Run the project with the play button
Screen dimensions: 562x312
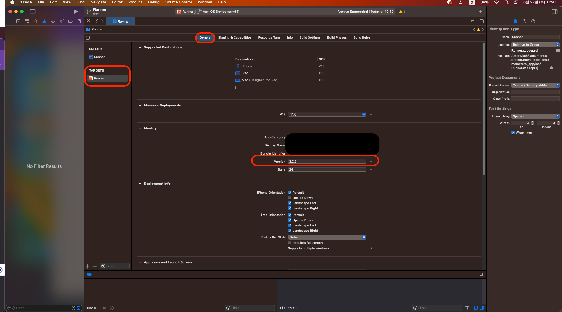[76, 12]
